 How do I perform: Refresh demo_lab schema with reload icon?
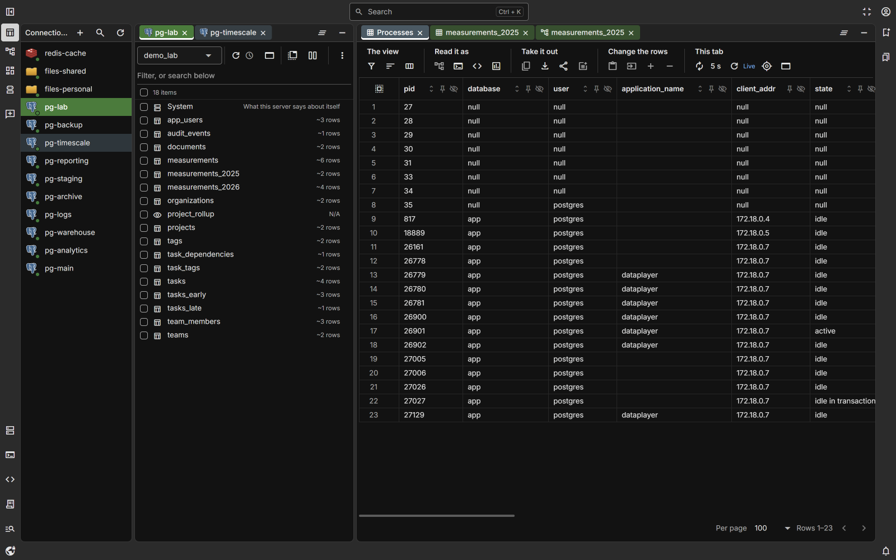coord(236,55)
